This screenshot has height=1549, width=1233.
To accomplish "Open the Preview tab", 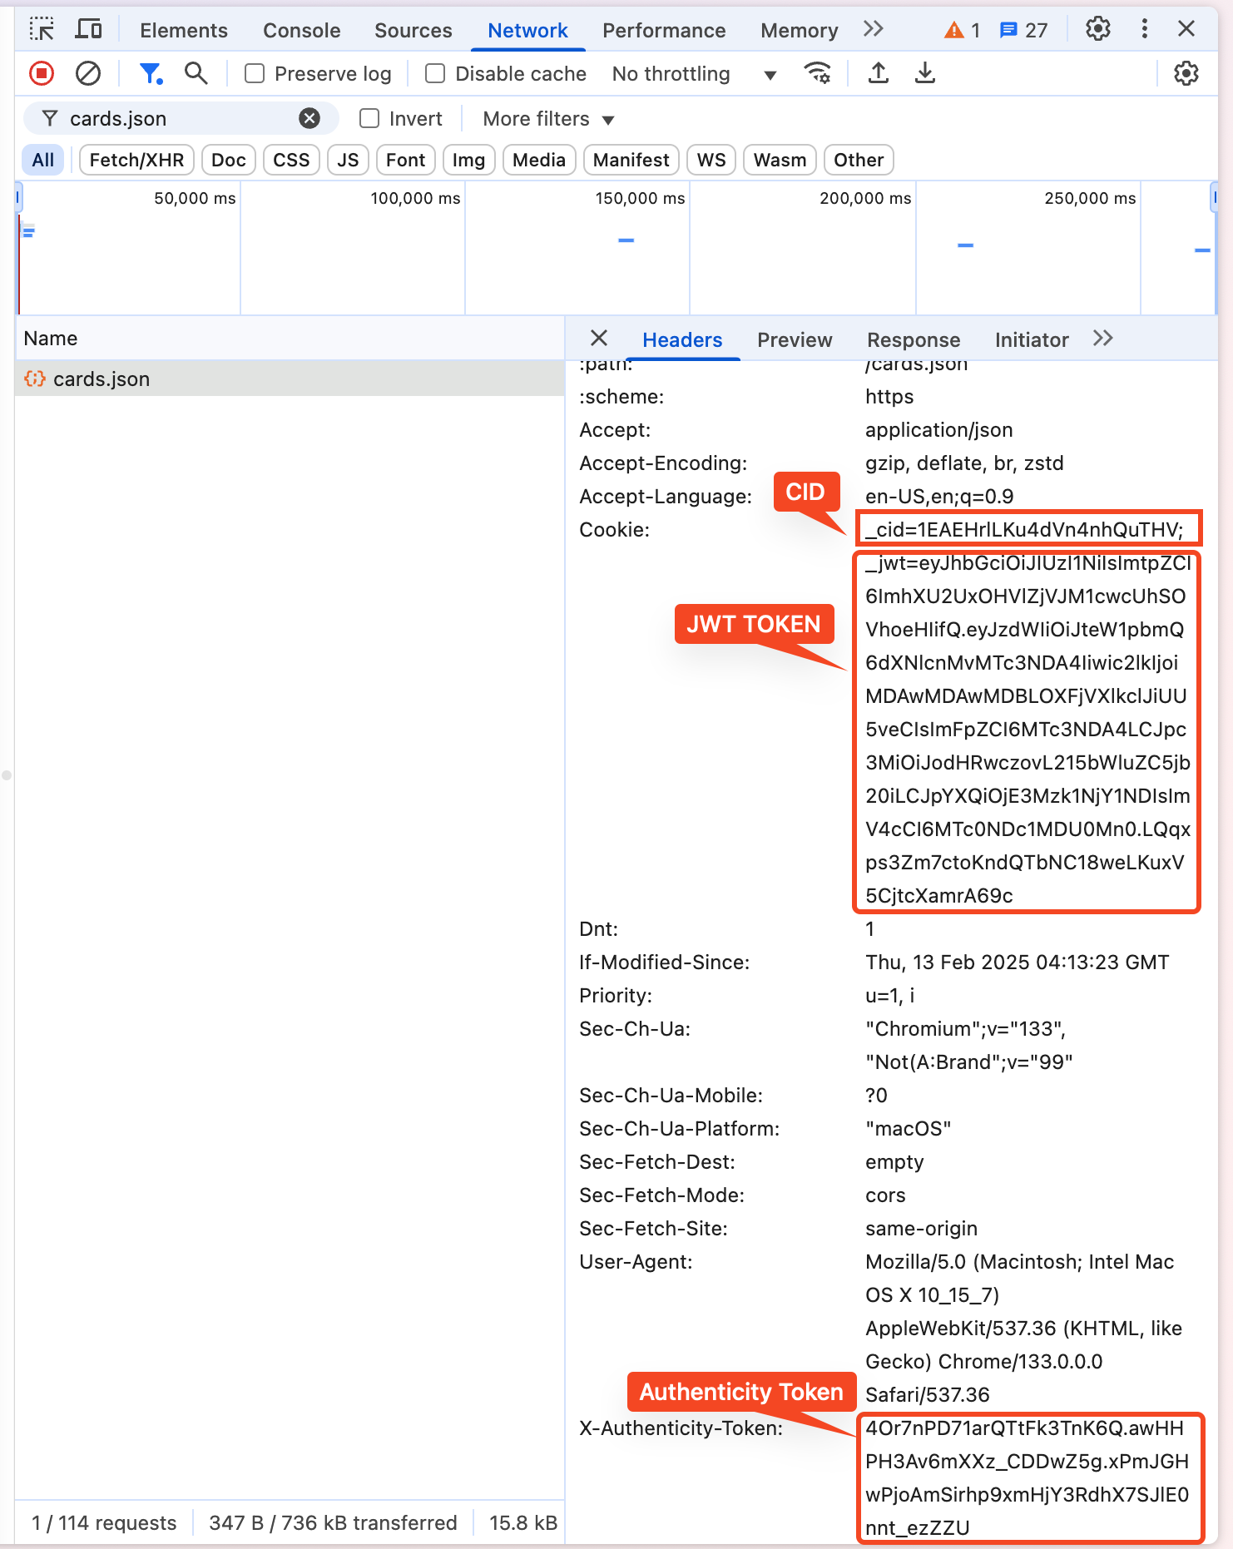I will (x=795, y=340).
